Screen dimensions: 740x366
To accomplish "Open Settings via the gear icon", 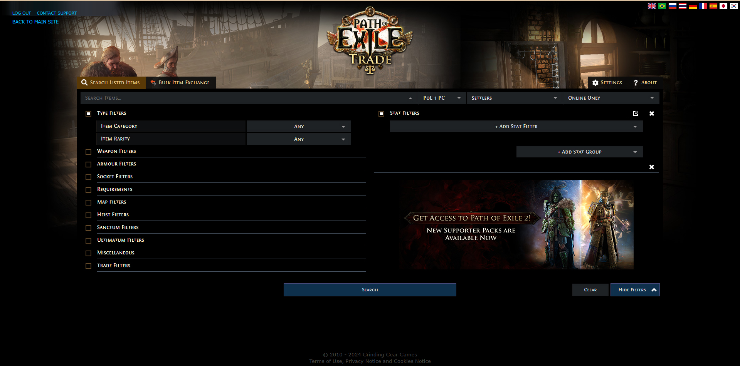I will coord(595,83).
